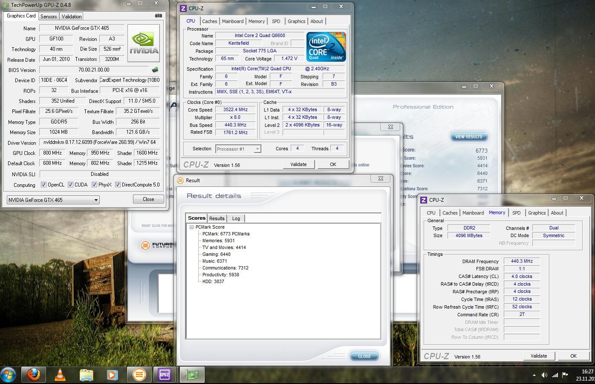Open Caches tab in CPU-Z CPU window
This screenshot has height=384, width=595.
click(x=209, y=21)
